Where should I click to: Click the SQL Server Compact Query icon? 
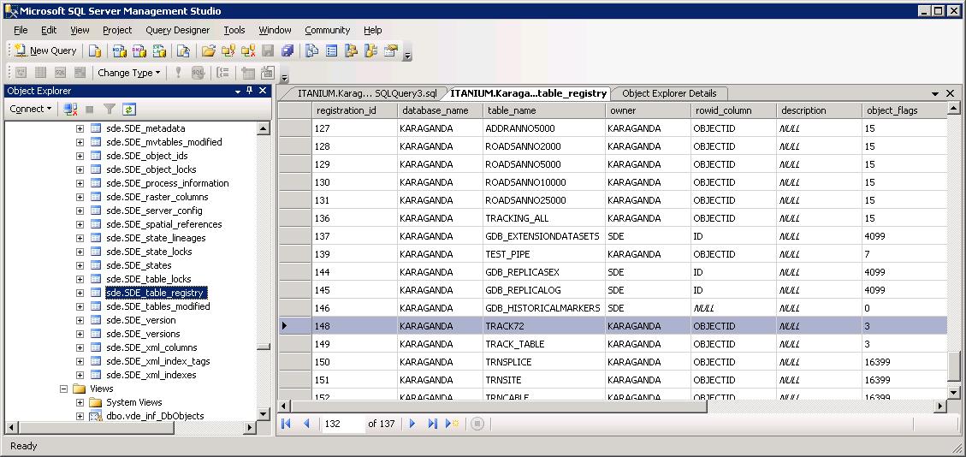tap(183, 51)
